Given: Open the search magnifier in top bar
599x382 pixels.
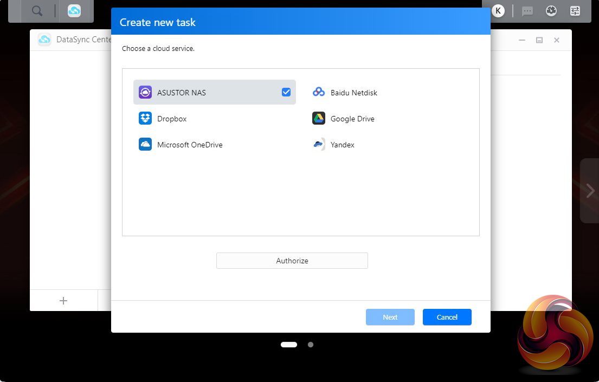Looking at the screenshot, I should [37, 11].
